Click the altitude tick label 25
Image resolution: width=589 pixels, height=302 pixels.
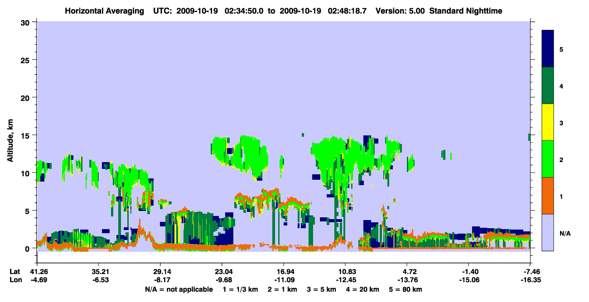26,60
